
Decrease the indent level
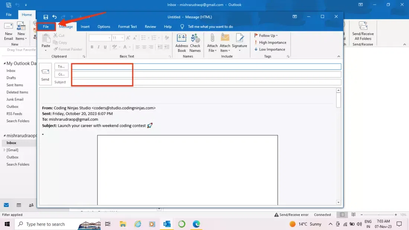[160, 47]
